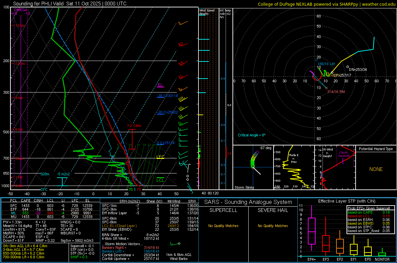Click the red 'based on LCL: 0.19' entry
Viewport: 397px width, 263px height.
(369, 216)
